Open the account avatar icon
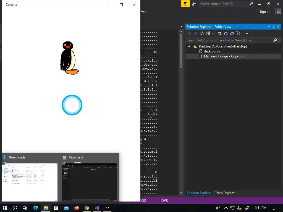283x212 pixels. [x=278, y=11]
